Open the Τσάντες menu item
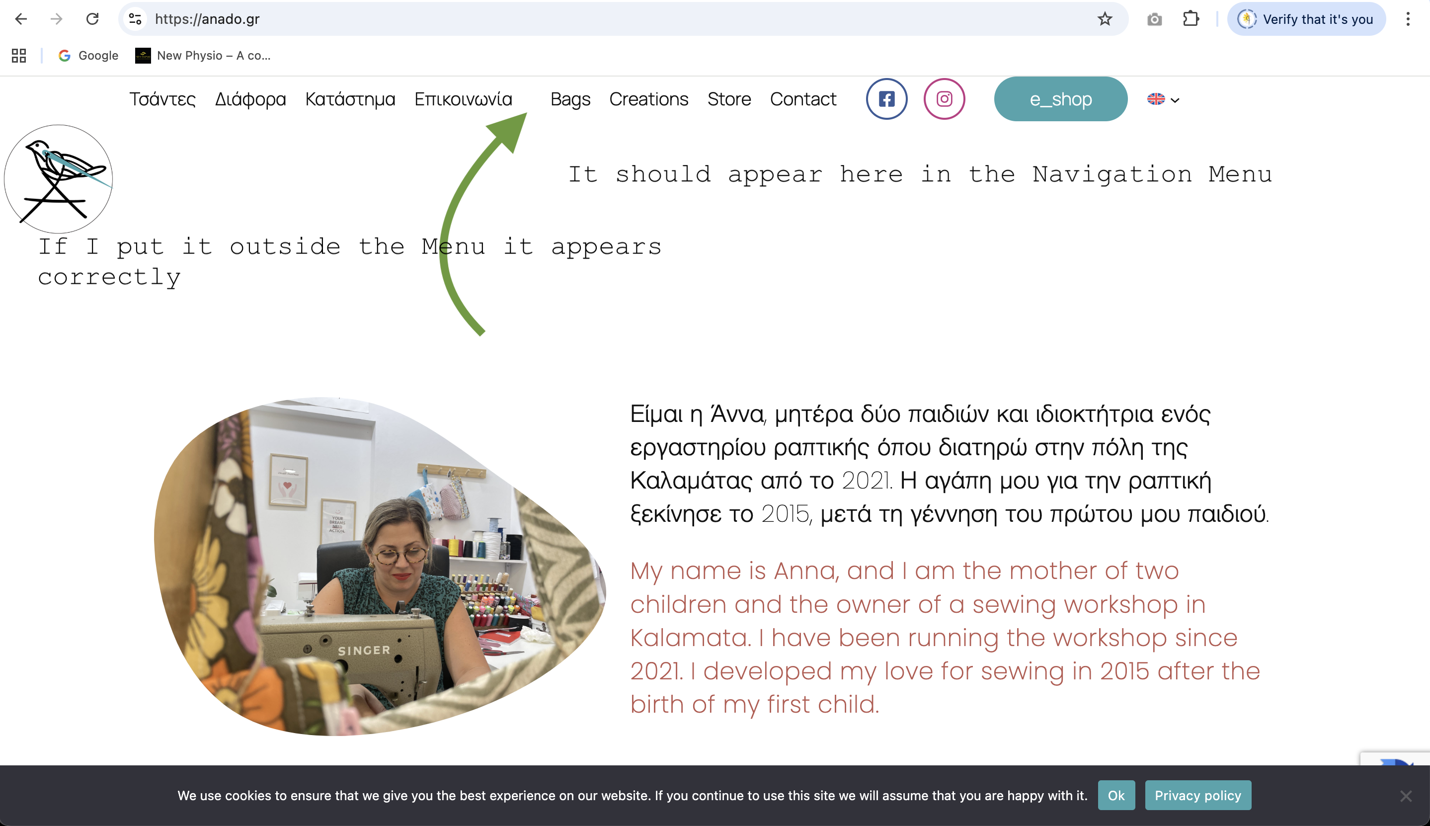1430x826 pixels. coord(162,99)
